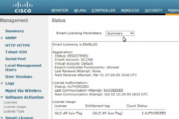179x119 pixels.
Task: Collapse the Smart-License section arrow
Action: 2,118
